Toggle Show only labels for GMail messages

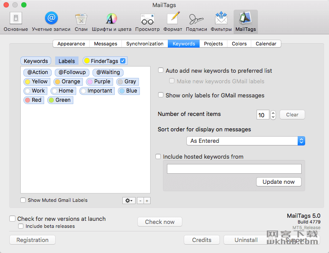[x=161, y=95]
